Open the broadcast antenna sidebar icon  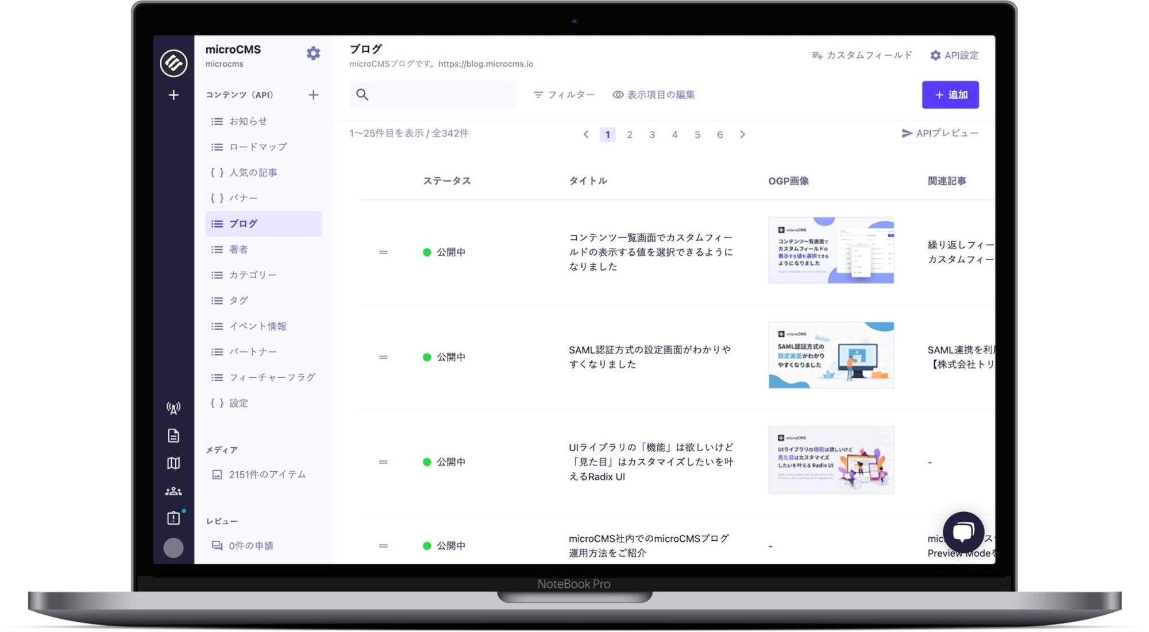[173, 408]
